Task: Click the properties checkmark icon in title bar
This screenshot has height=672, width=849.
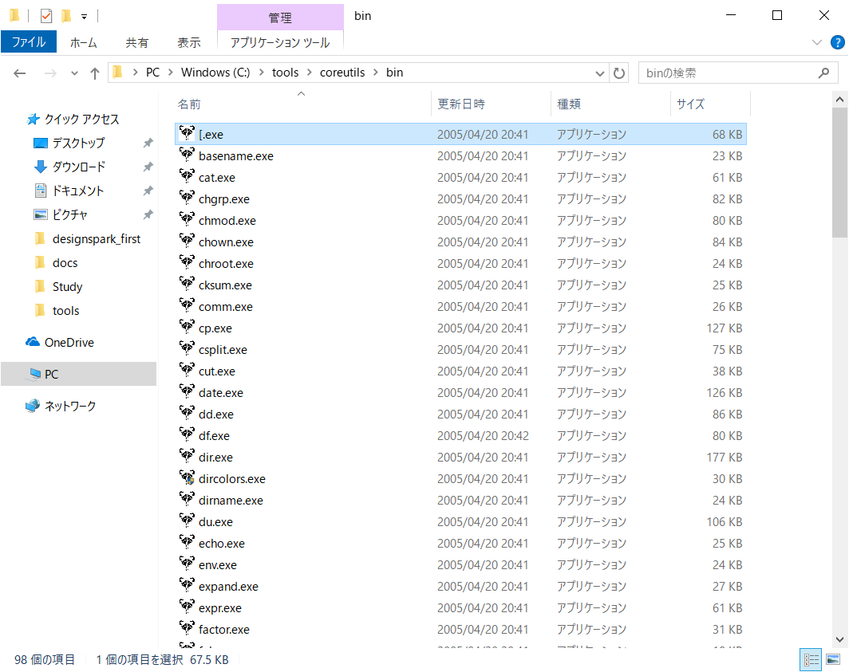Action: (46, 16)
